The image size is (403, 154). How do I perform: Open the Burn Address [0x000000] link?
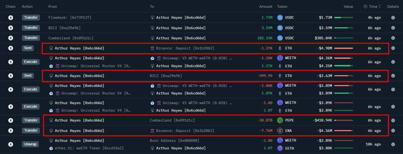pyautogui.click(x=174, y=141)
